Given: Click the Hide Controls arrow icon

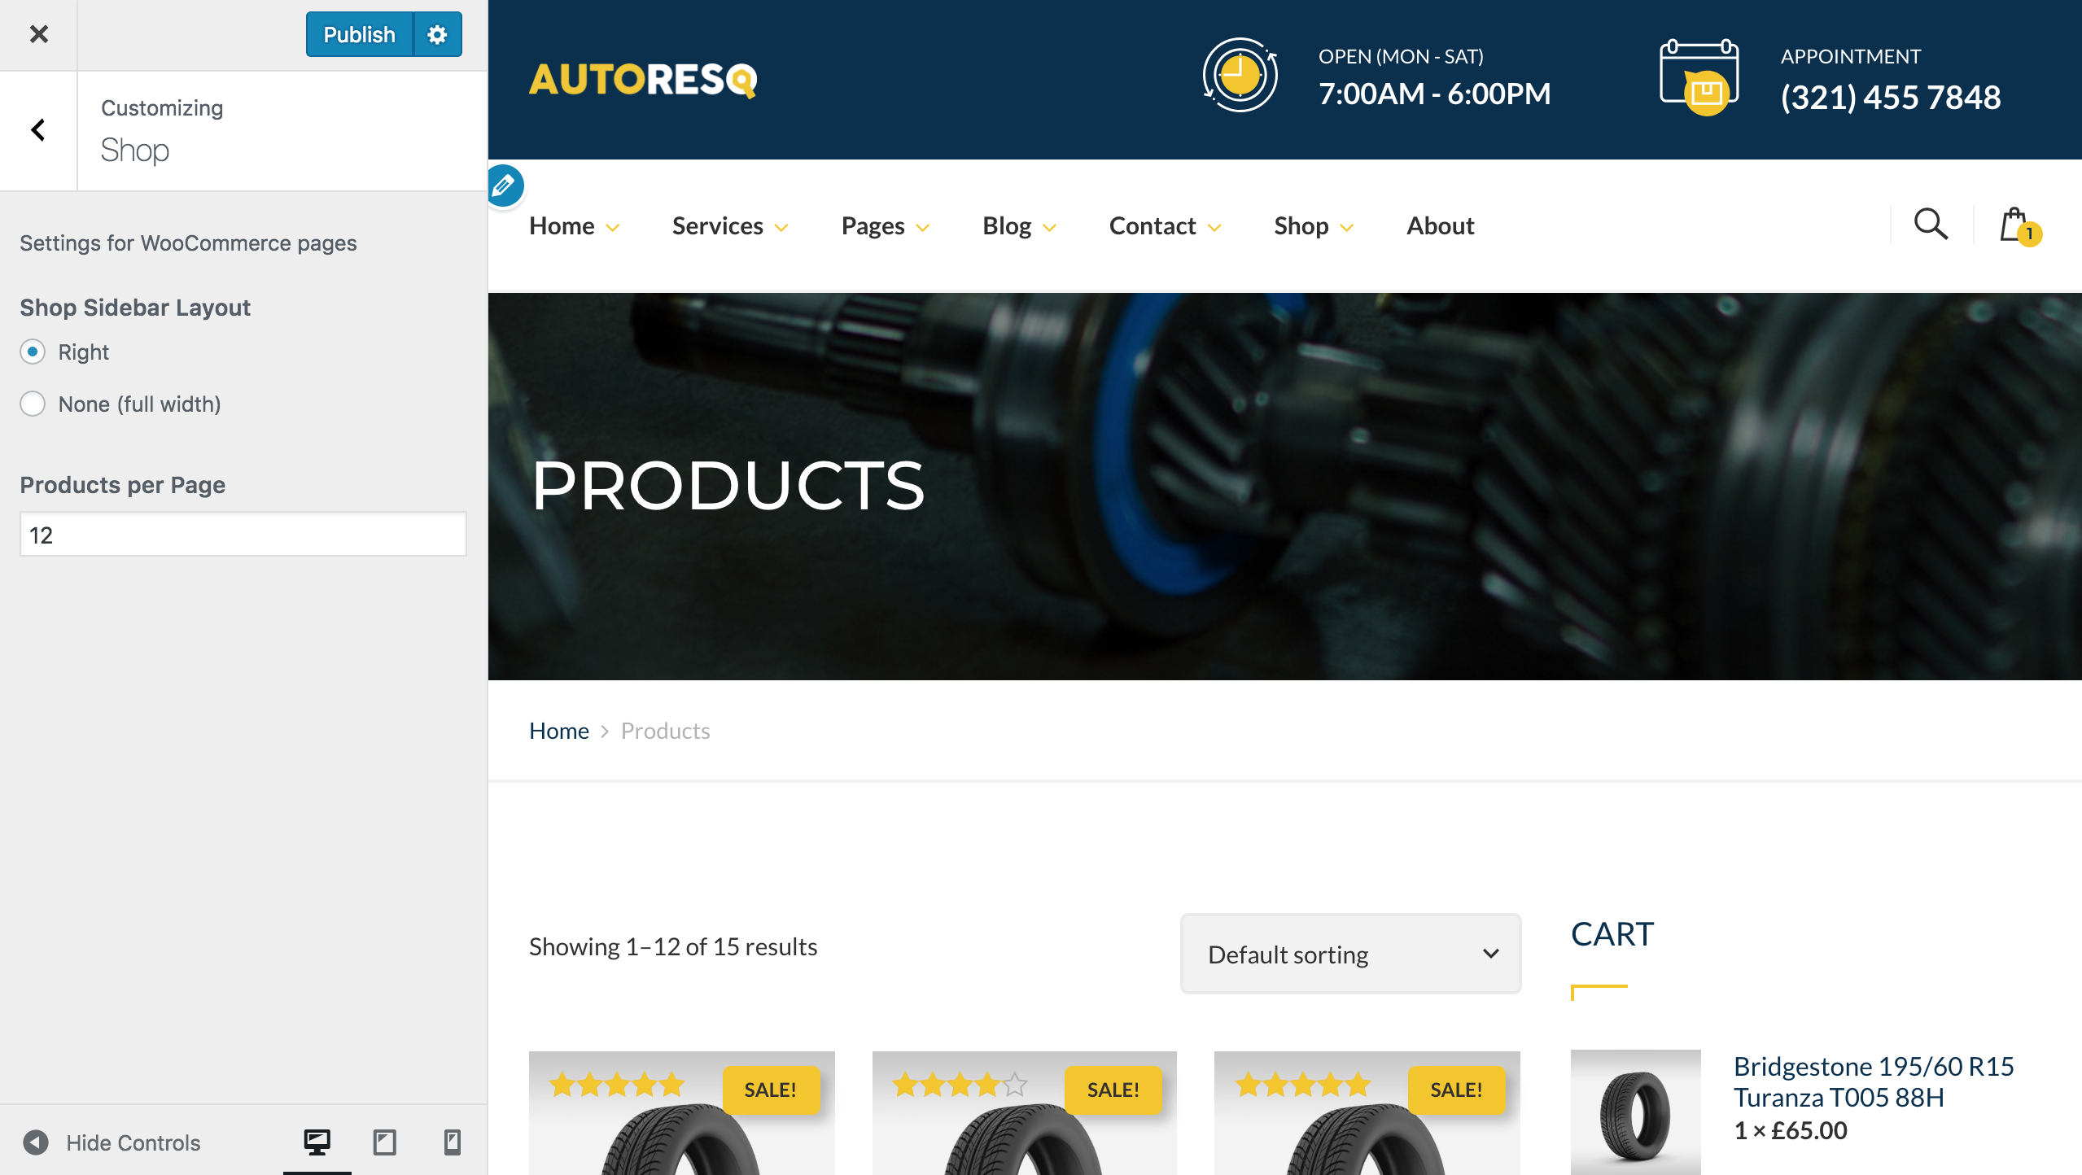Looking at the screenshot, I should [36, 1142].
